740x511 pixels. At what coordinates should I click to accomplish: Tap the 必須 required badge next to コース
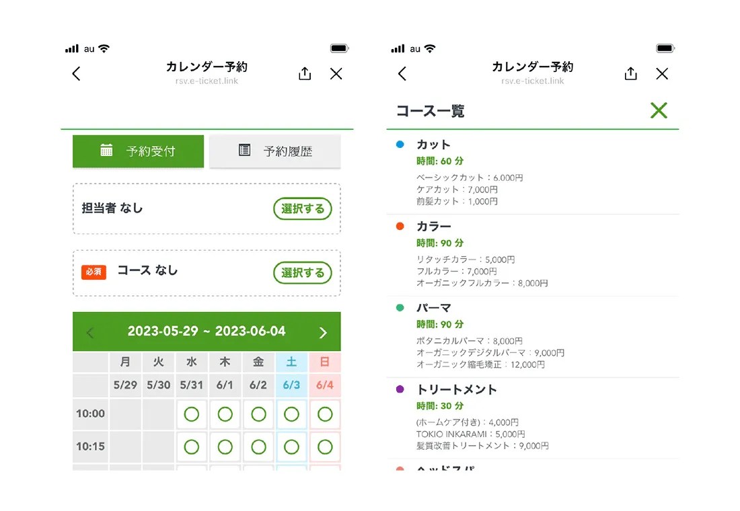(x=94, y=273)
